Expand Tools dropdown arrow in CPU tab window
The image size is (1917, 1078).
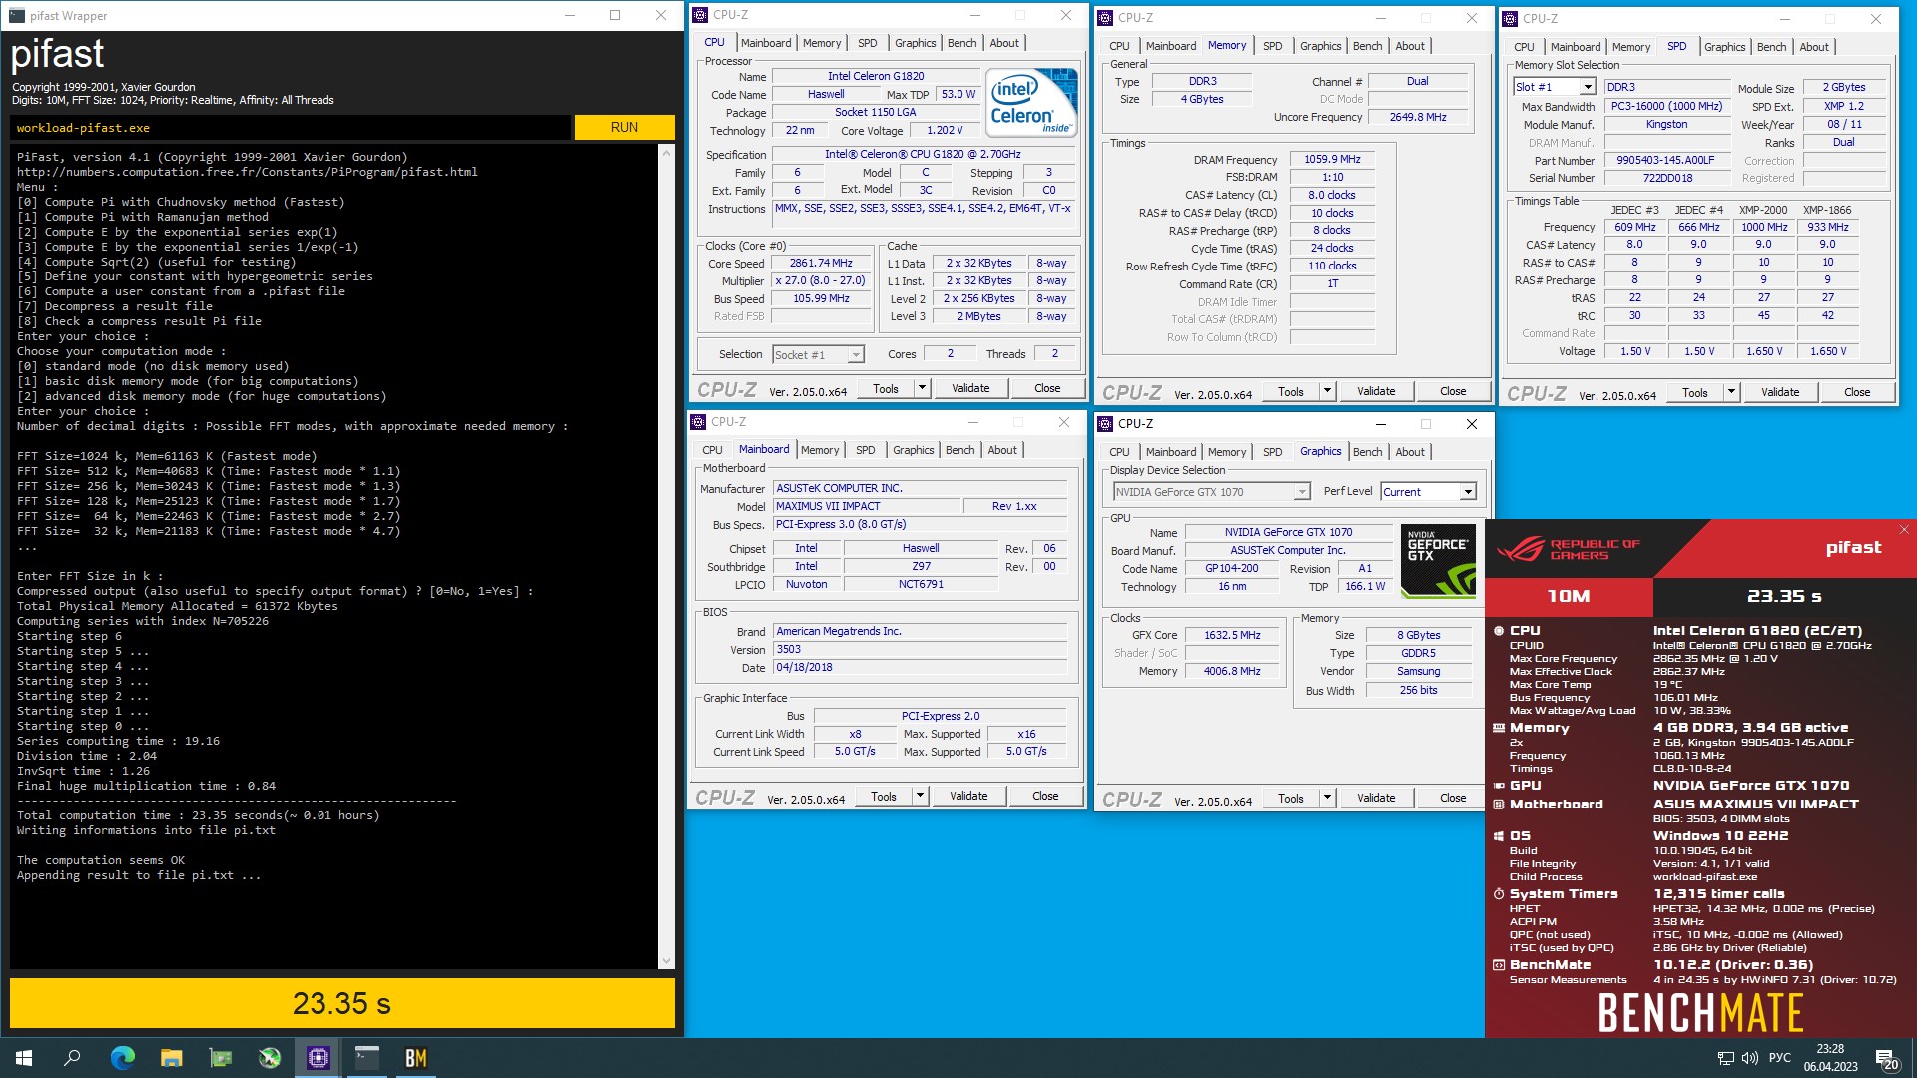[922, 388]
